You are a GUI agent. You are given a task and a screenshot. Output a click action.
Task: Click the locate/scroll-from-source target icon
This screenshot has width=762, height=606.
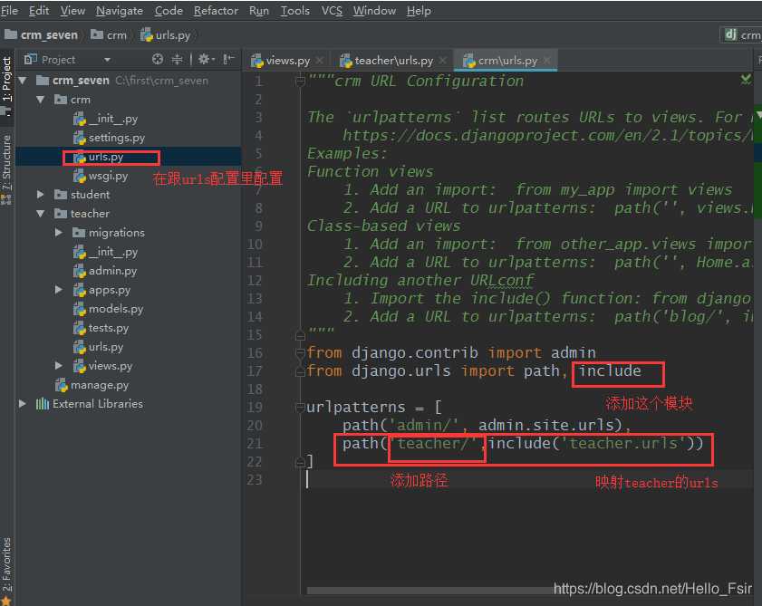[x=158, y=59]
